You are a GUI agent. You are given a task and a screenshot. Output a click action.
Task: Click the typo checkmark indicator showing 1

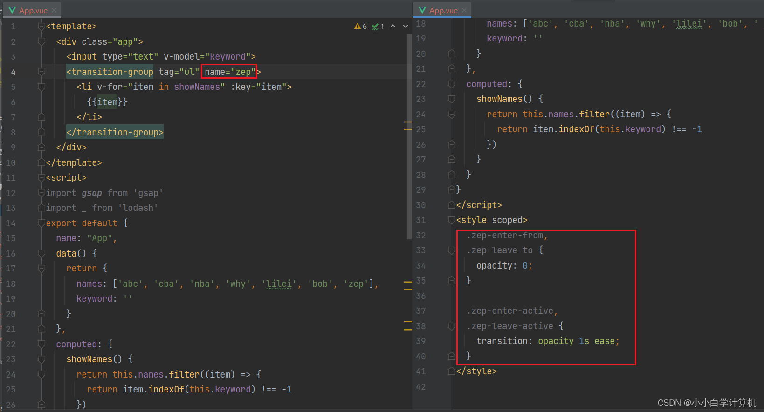(378, 27)
